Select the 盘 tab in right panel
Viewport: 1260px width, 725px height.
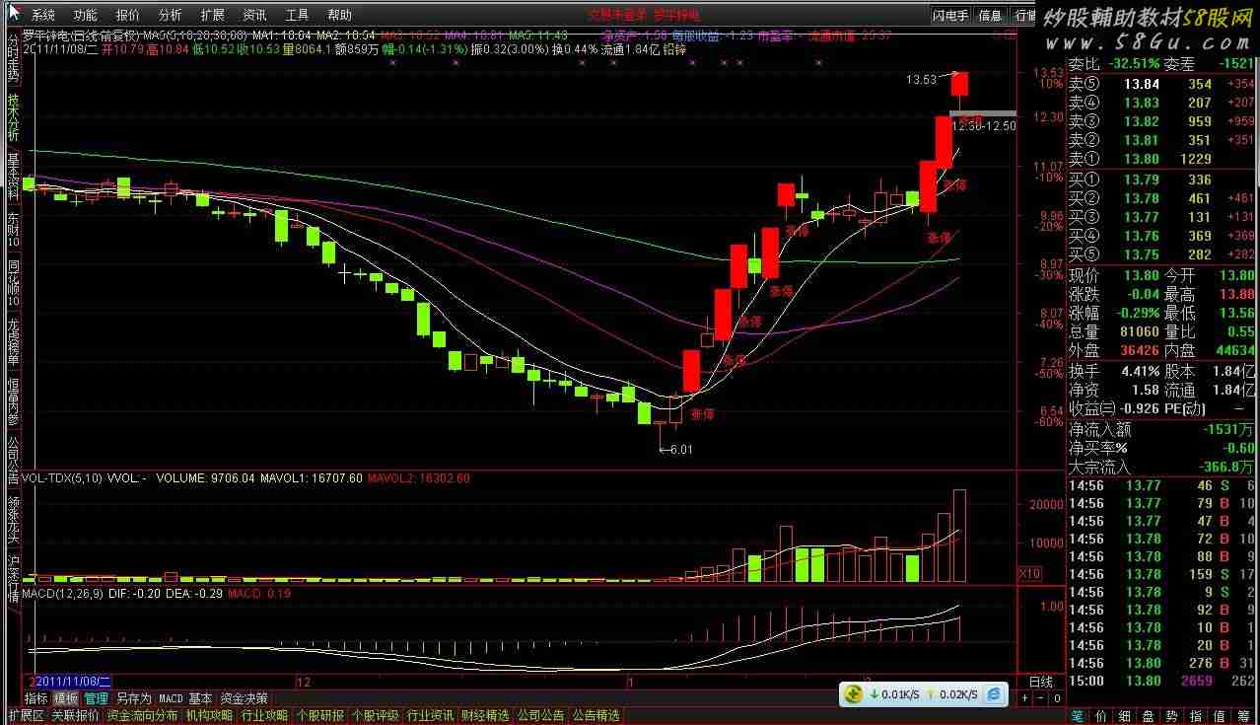point(1149,716)
